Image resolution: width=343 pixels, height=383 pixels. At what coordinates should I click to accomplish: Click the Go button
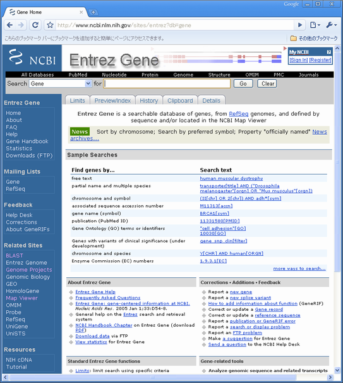click(x=243, y=84)
